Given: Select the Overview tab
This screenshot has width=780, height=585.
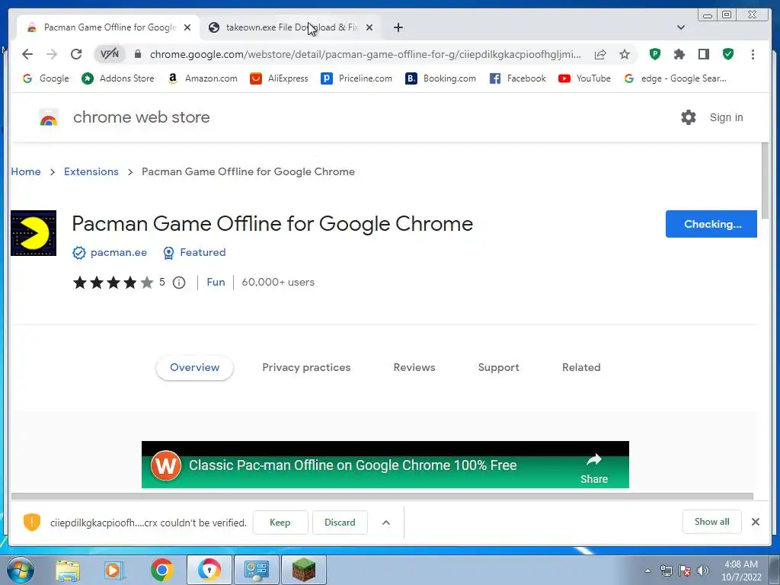Looking at the screenshot, I should (194, 368).
